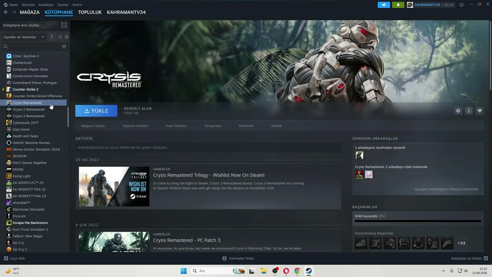Launch Opera browser from the taskbar
This screenshot has width=492, height=277.
[x=286, y=271]
